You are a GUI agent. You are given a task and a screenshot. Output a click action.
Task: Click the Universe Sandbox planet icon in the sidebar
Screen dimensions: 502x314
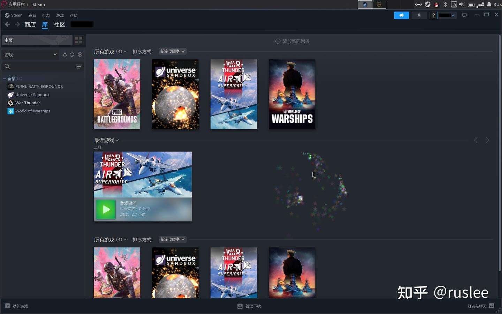(x=11, y=95)
